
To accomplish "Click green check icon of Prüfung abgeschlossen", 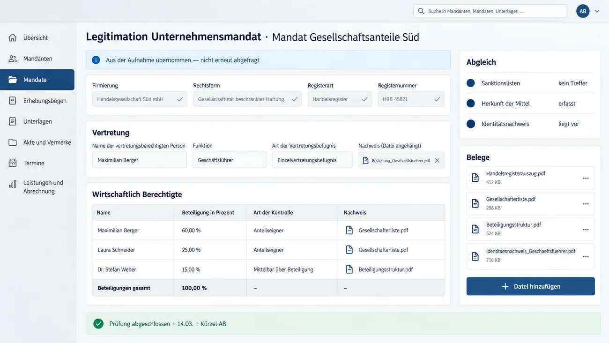I will pyautogui.click(x=98, y=324).
